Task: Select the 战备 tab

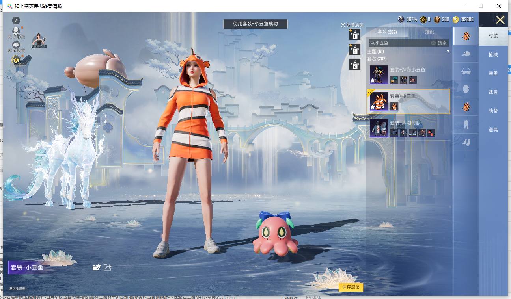Action: point(493,111)
